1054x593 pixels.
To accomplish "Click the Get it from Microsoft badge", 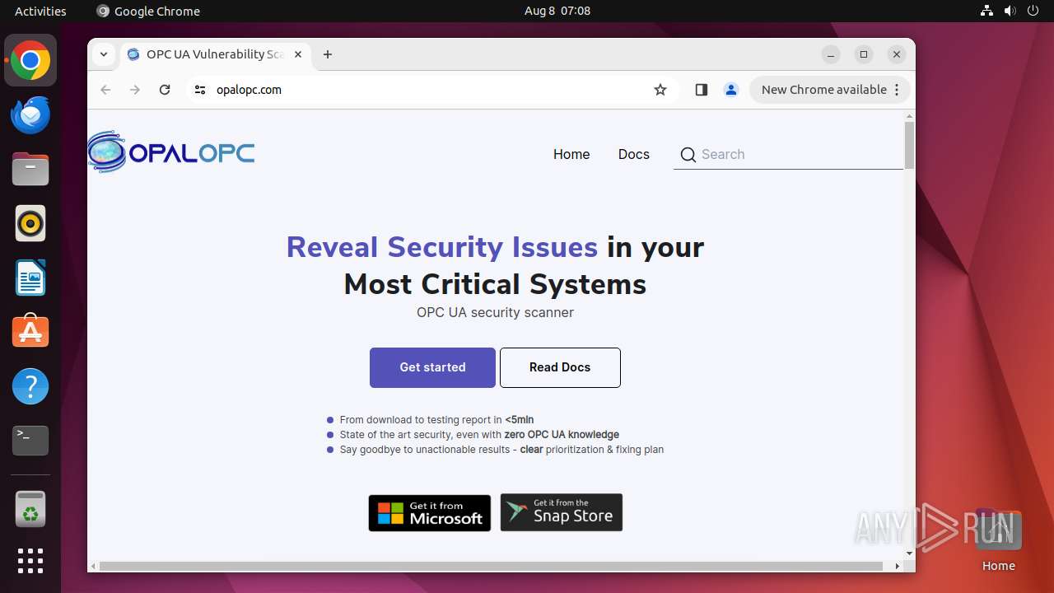I will 430,513.
